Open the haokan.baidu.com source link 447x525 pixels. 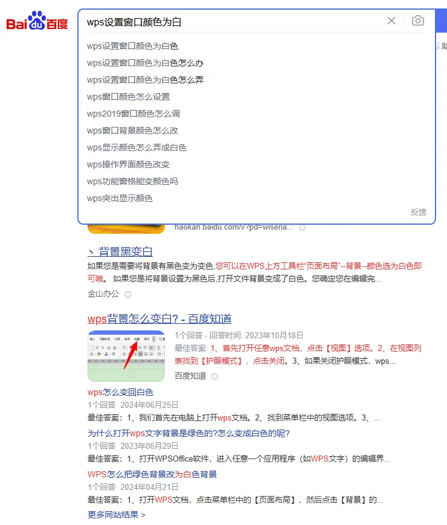tap(234, 227)
